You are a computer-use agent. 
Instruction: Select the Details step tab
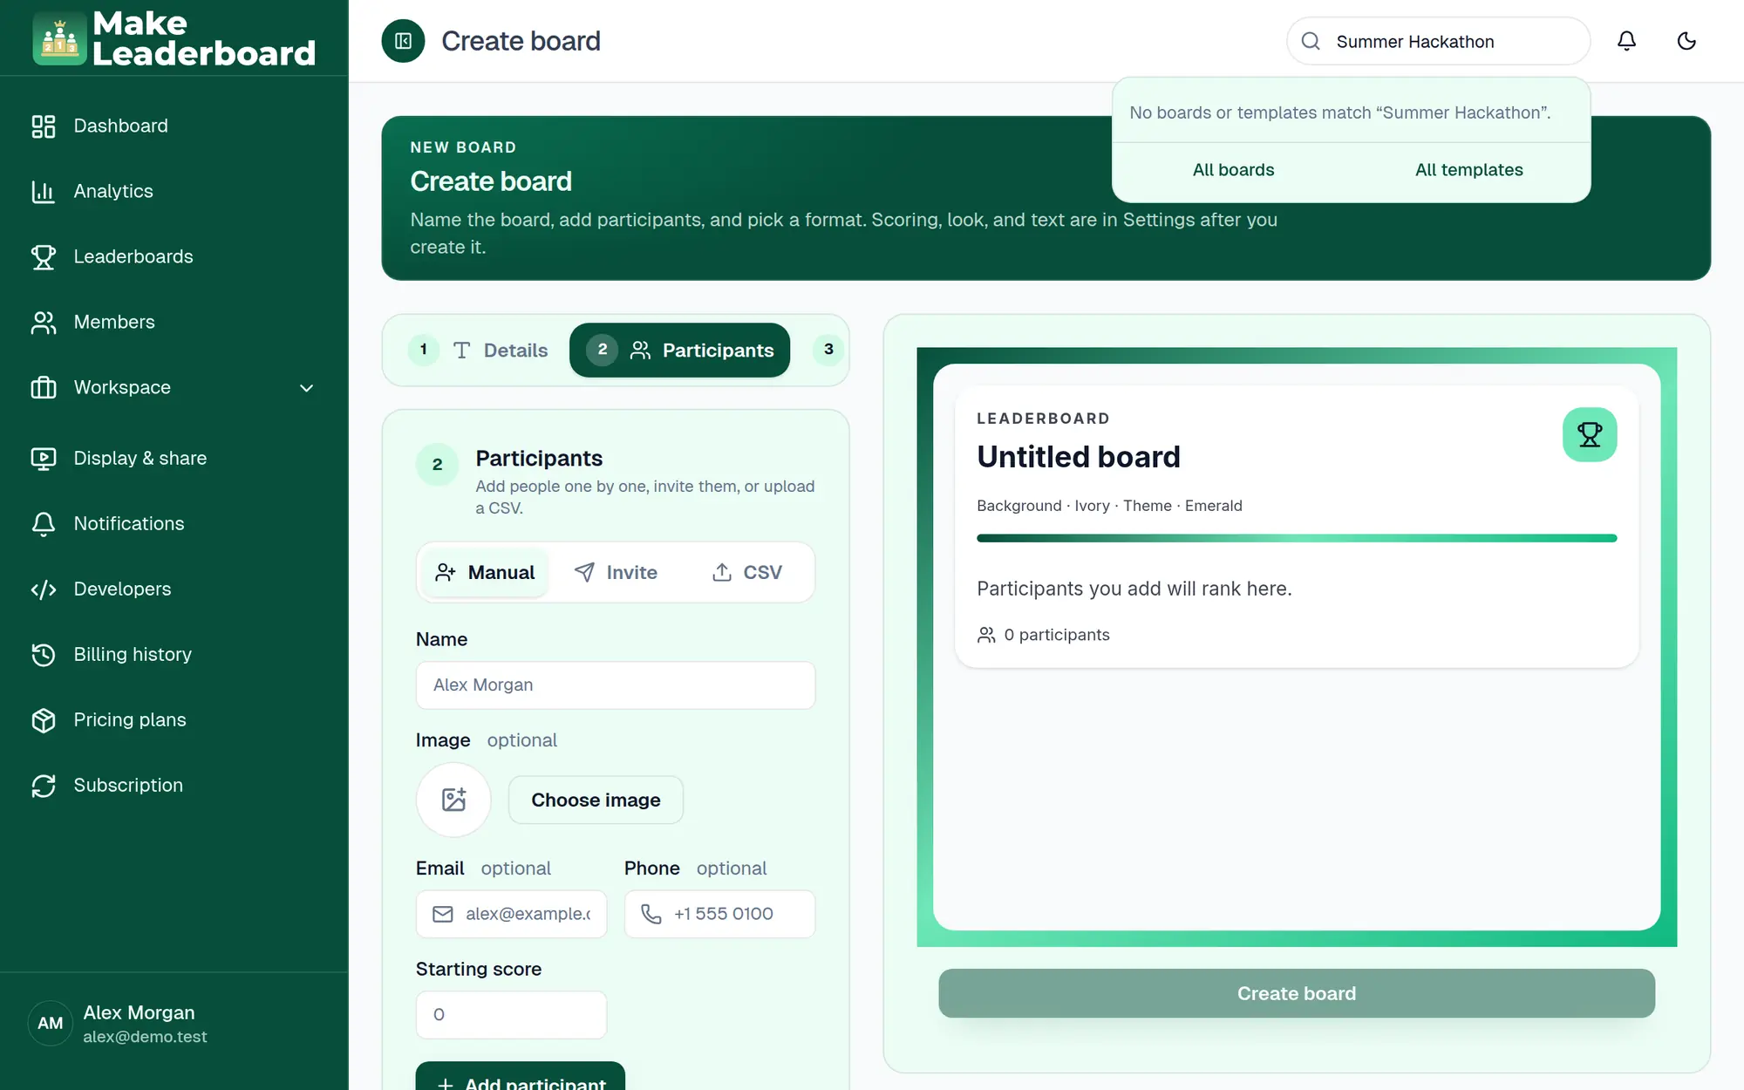(x=479, y=350)
